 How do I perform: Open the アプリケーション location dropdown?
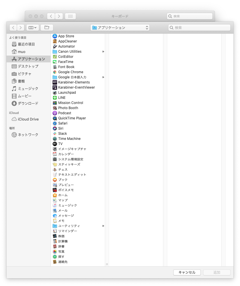120,28
